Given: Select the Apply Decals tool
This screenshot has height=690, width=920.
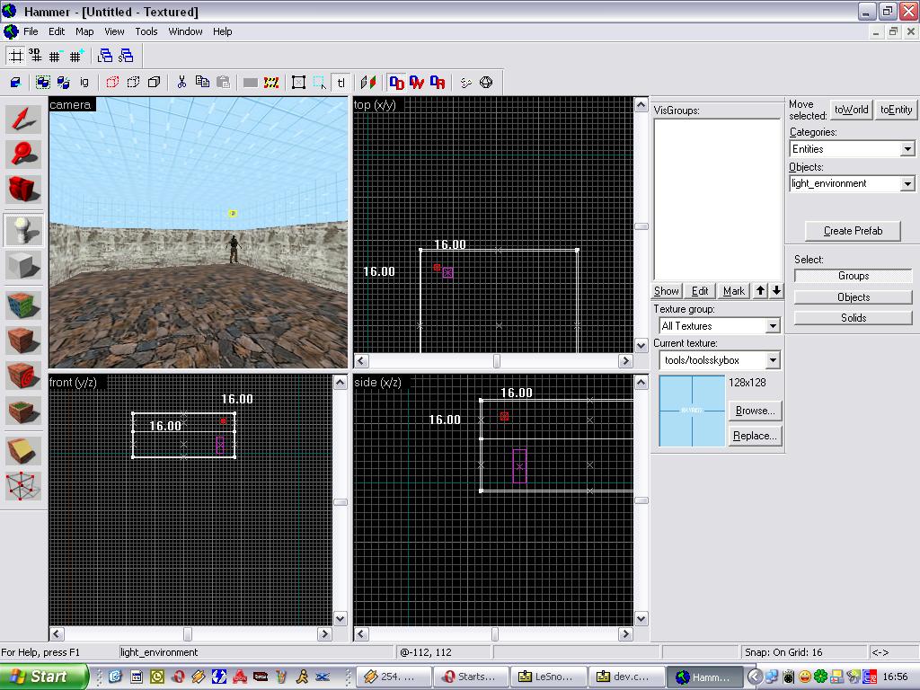Looking at the screenshot, I should (23, 376).
